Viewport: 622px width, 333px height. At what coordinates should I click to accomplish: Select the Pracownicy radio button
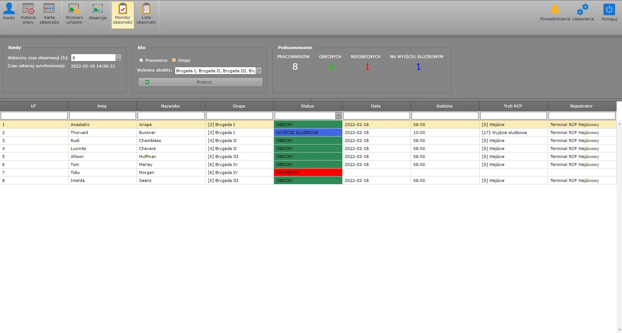coord(141,60)
